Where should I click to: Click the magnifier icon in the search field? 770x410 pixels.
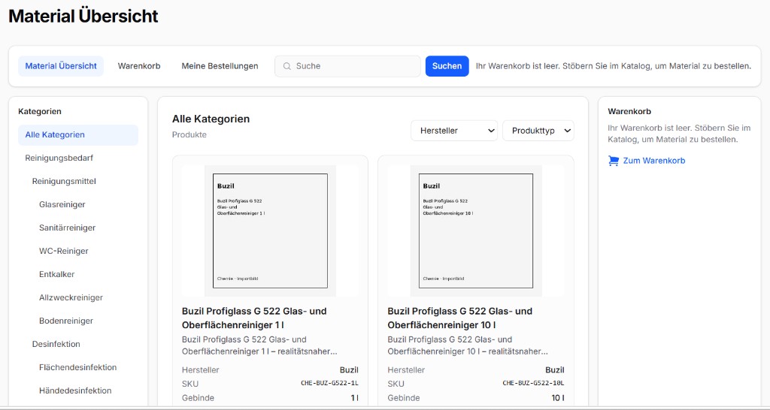[287, 66]
